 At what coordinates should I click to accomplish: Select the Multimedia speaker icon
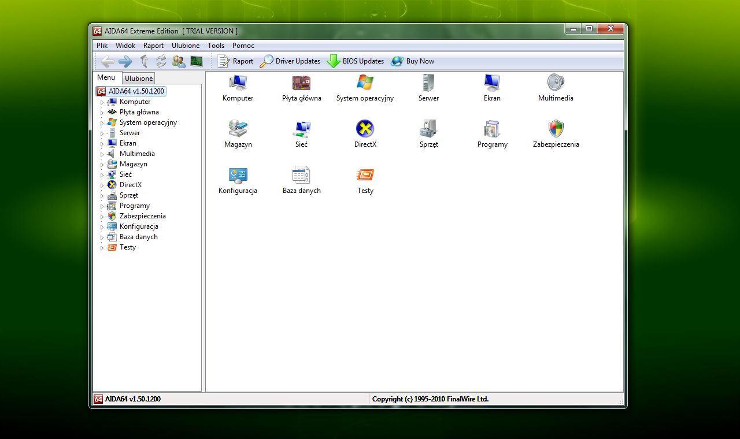(556, 83)
